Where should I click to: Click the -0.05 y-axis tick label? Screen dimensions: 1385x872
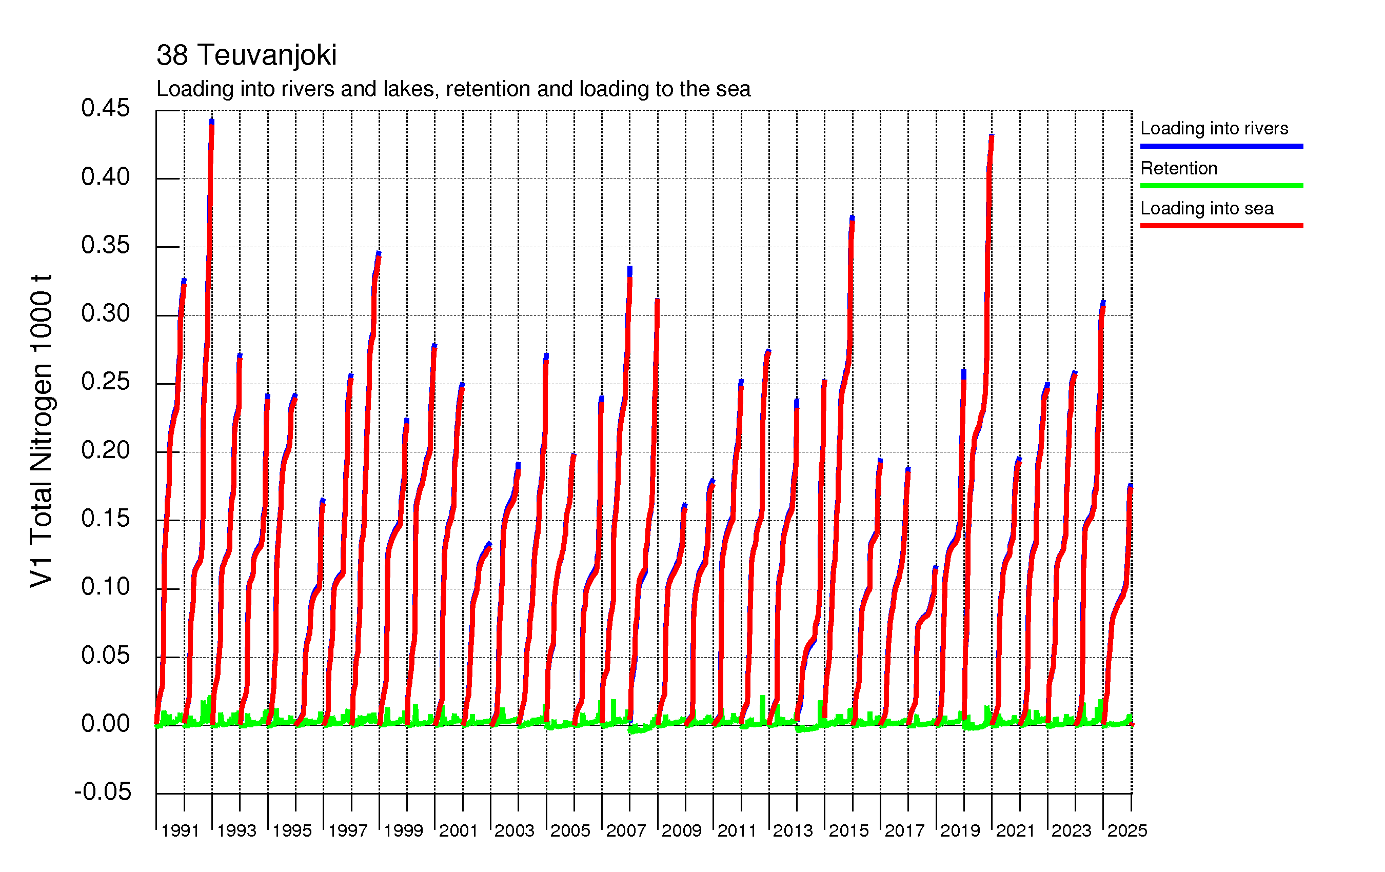point(103,792)
